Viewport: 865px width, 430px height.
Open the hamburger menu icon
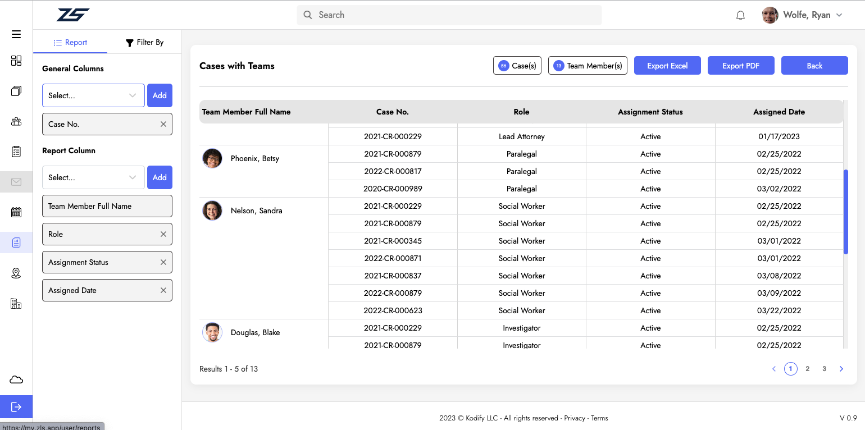point(16,34)
